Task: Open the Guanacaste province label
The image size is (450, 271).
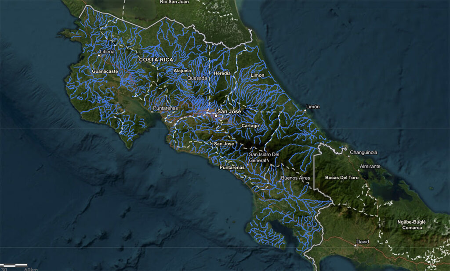Action: coord(105,70)
